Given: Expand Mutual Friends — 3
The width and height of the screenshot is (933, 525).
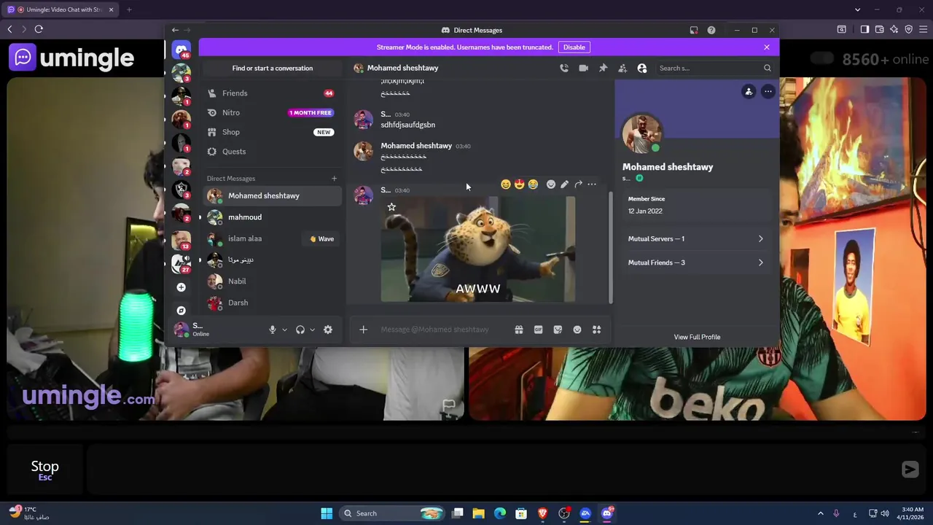Looking at the screenshot, I should click(x=696, y=262).
